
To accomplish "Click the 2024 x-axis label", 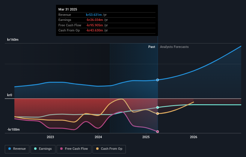I will click(98, 137).
